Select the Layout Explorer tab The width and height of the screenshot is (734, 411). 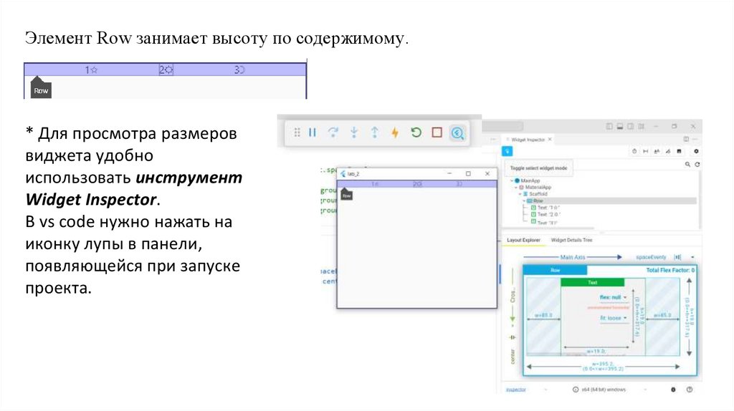click(x=523, y=241)
